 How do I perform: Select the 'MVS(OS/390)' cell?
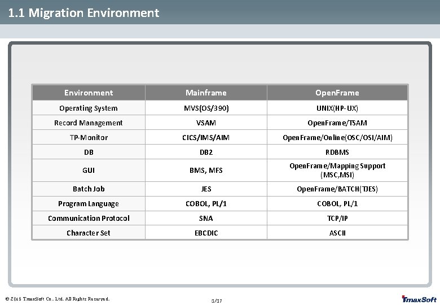(206, 108)
